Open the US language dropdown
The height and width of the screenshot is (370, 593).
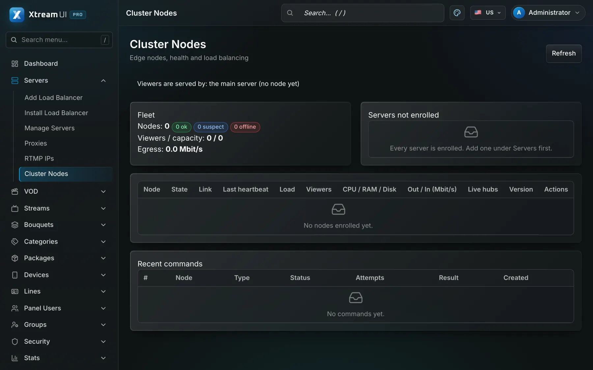click(x=488, y=13)
